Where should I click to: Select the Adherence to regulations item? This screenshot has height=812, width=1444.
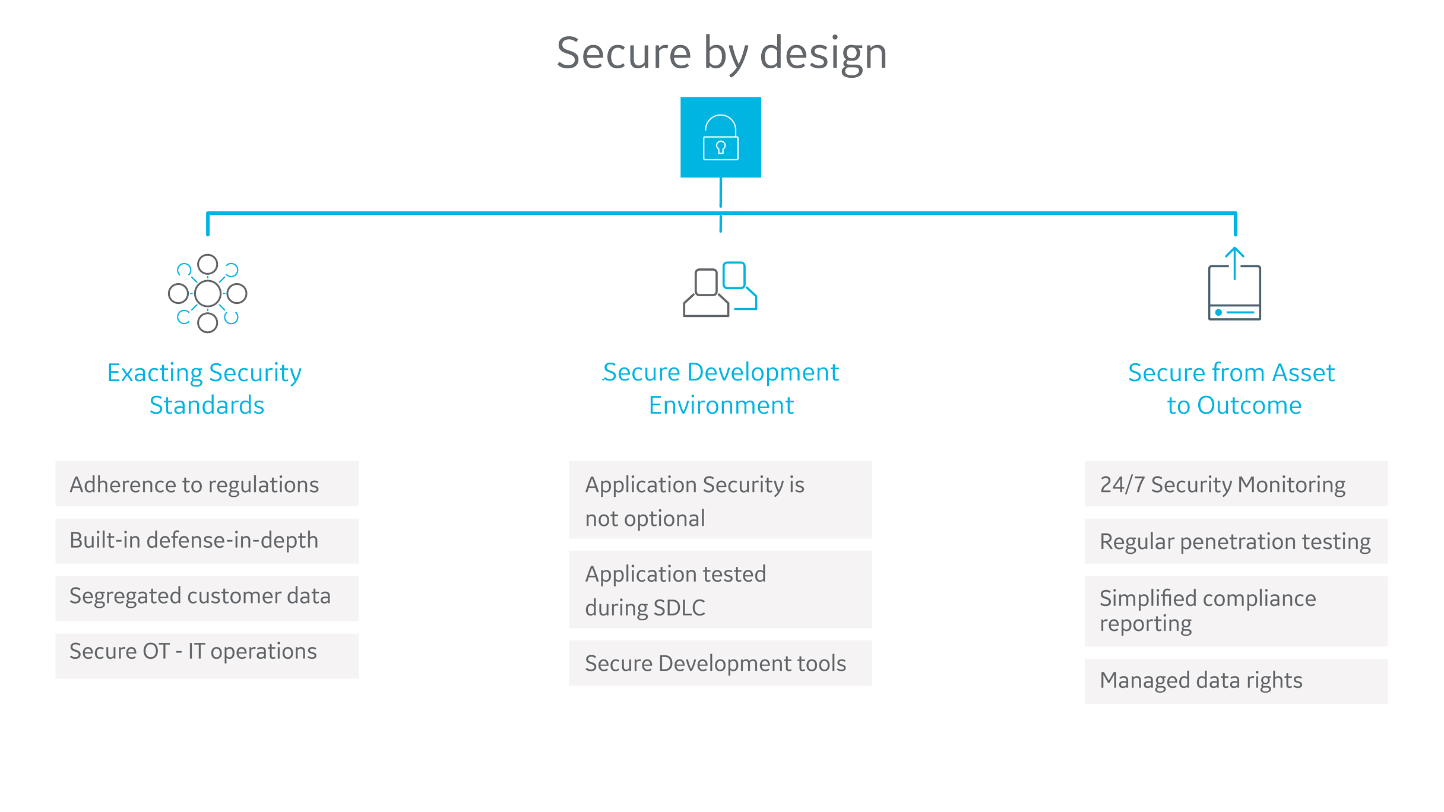tap(207, 484)
